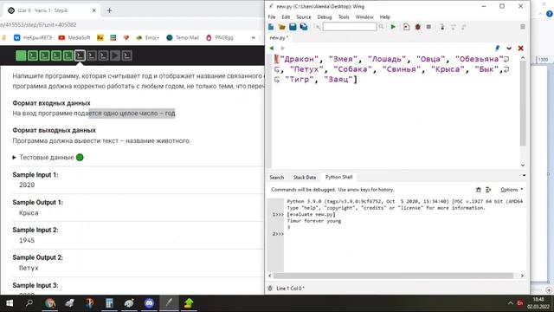Screen dimensions: 554x312
Task: Click the magnifier icon beside toolbar search
Action: click(381, 27)
